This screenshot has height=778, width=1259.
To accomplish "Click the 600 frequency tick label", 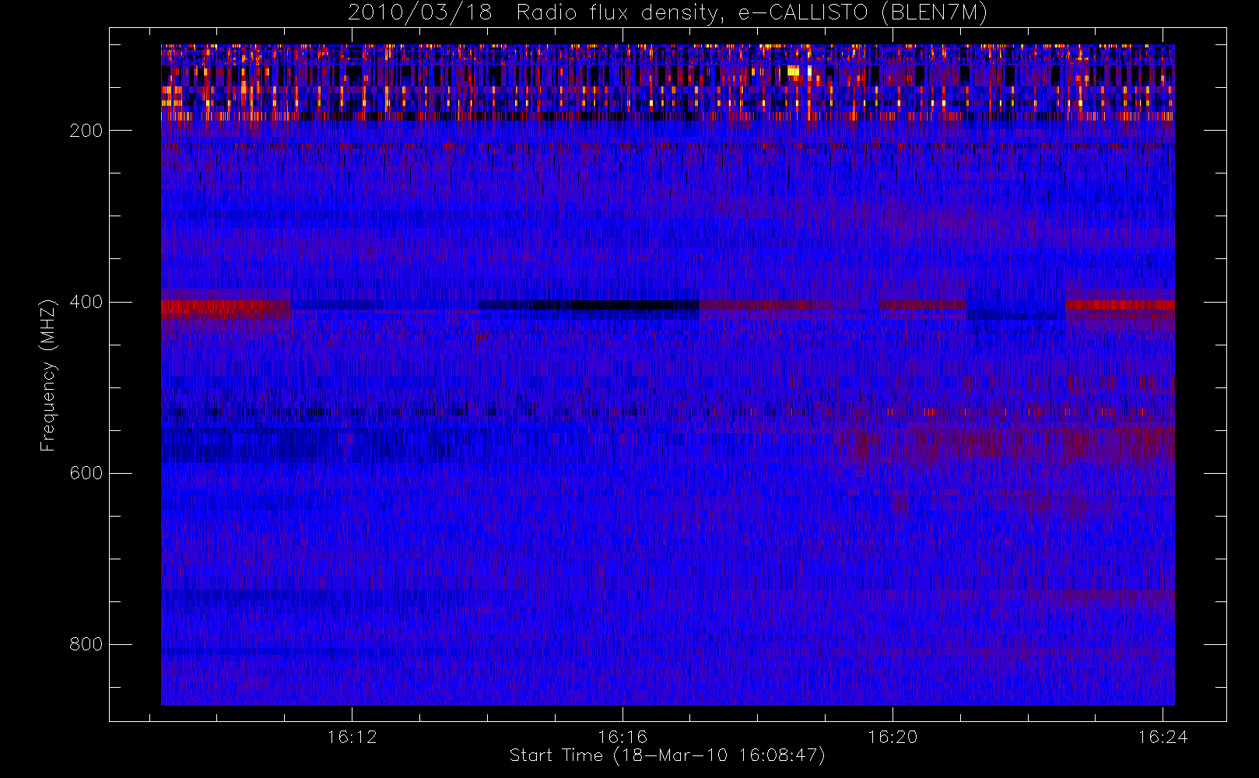I will pyautogui.click(x=86, y=473).
